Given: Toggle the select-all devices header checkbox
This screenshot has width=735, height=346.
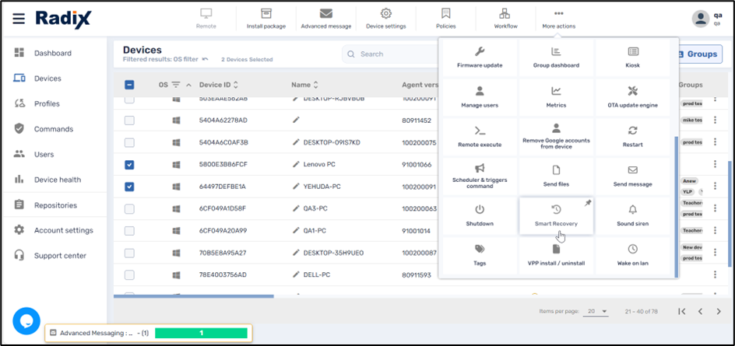Looking at the screenshot, I should pyautogui.click(x=129, y=85).
